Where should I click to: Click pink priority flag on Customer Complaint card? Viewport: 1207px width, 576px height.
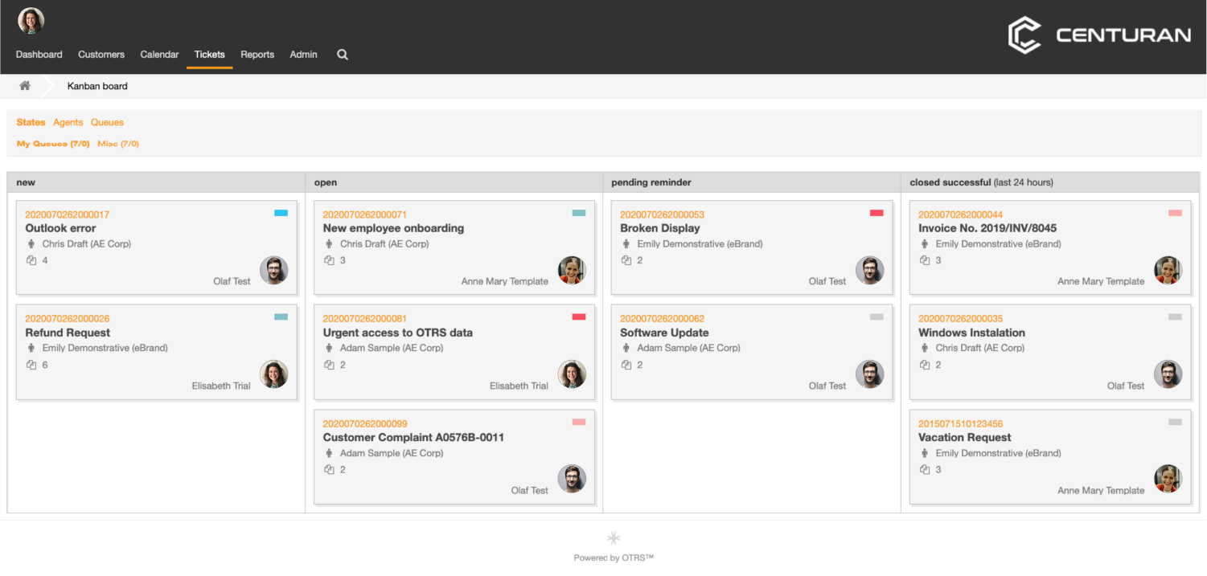579,422
